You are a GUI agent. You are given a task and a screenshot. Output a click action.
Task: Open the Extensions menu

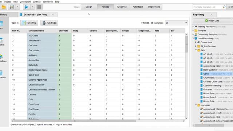(48, 2)
